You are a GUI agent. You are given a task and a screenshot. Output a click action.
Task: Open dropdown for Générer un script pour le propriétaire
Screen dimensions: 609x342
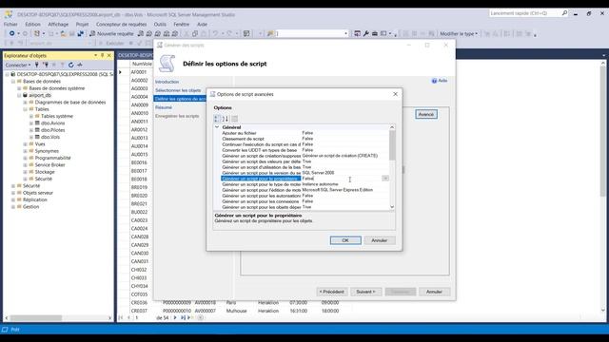(385, 179)
